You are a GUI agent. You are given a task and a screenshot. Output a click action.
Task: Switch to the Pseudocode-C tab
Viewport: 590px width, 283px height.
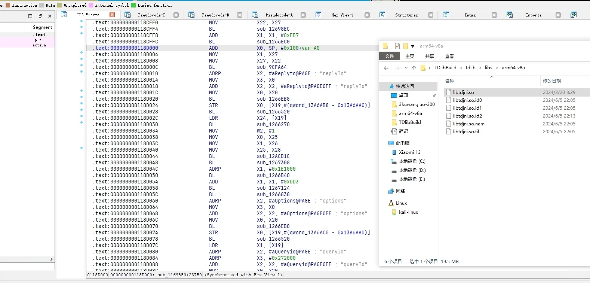tap(151, 15)
